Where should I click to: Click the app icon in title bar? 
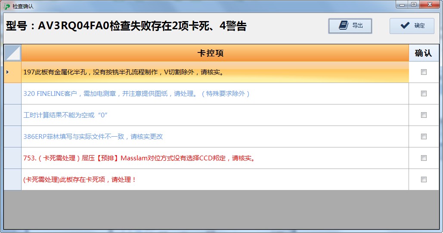click(x=7, y=6)
